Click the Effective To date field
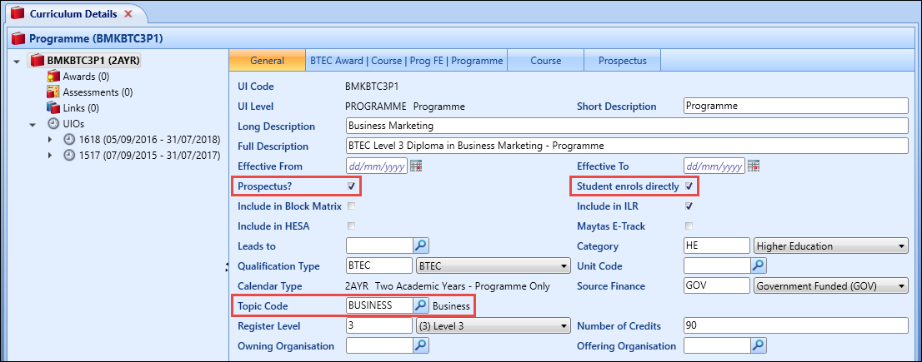The image size is (922, 362). pos(714,166)
